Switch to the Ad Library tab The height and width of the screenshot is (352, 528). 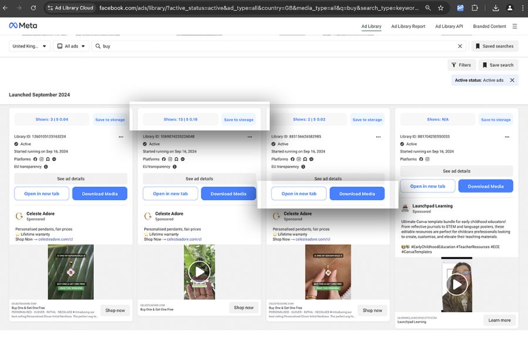coord(371,26)
